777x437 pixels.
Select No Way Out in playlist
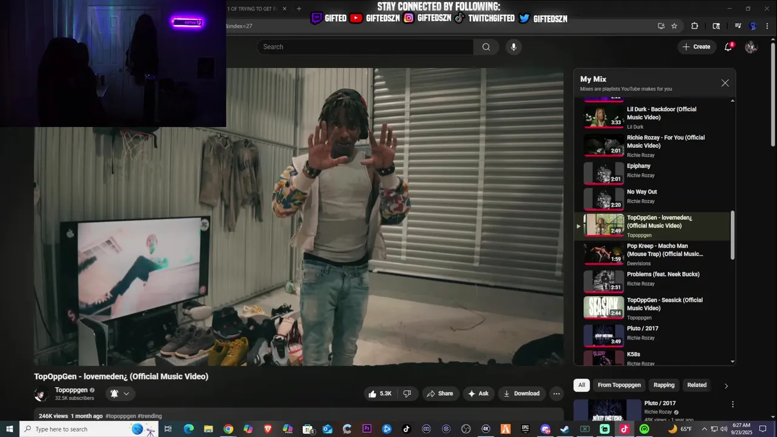click(x=657, y=198)
